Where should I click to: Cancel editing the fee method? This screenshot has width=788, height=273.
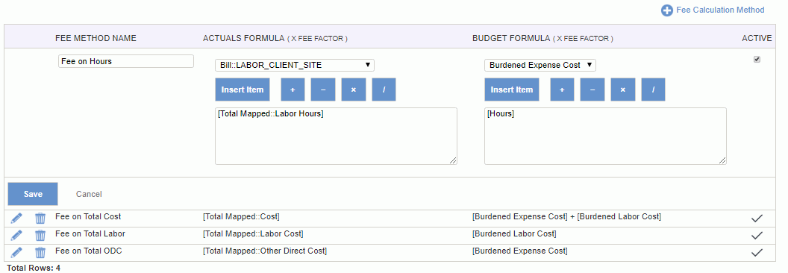tap(89, 194)
